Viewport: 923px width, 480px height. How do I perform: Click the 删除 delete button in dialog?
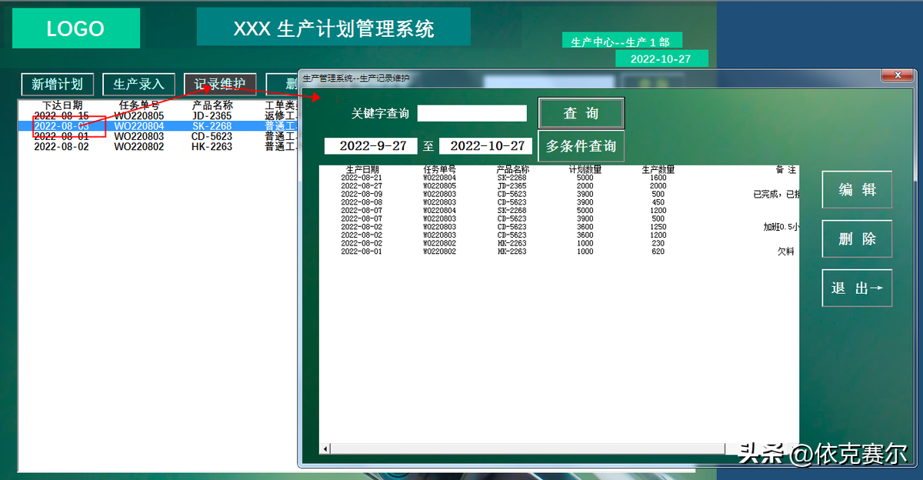pos(857,238)
